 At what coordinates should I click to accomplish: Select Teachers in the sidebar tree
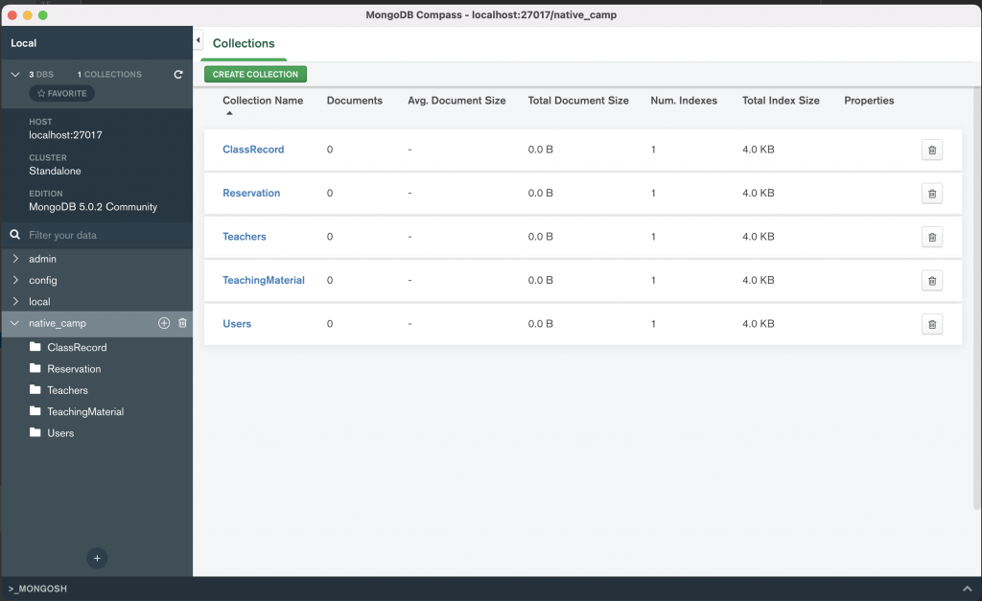[x=68, y=390]
